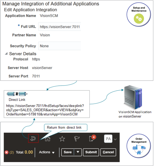Expand the user menu chevron beside PA
The width and height of the screenshot is (155, 166).
(x=115, y=139)
